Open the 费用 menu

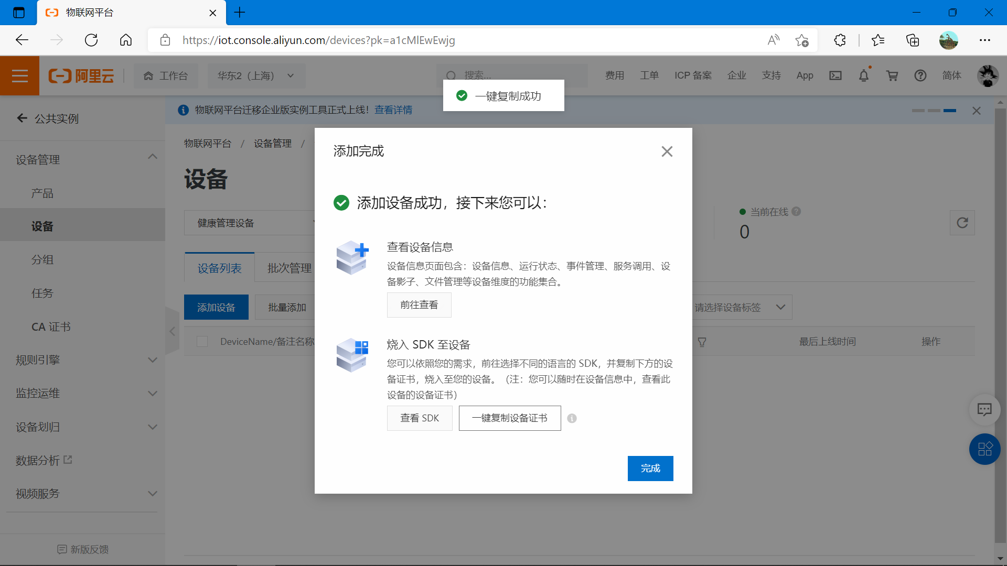click(x=615, y=75)
